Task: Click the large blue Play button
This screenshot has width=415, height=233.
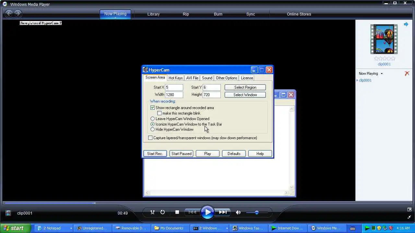Action: click(207, 213)
